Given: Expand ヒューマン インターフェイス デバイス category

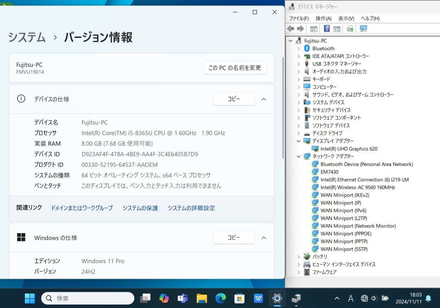Looking at the screenshot, I should coord(299,264).
